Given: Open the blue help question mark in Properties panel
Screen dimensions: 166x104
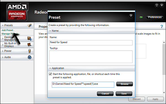Looking at the screenshot, I should (162, 27).
